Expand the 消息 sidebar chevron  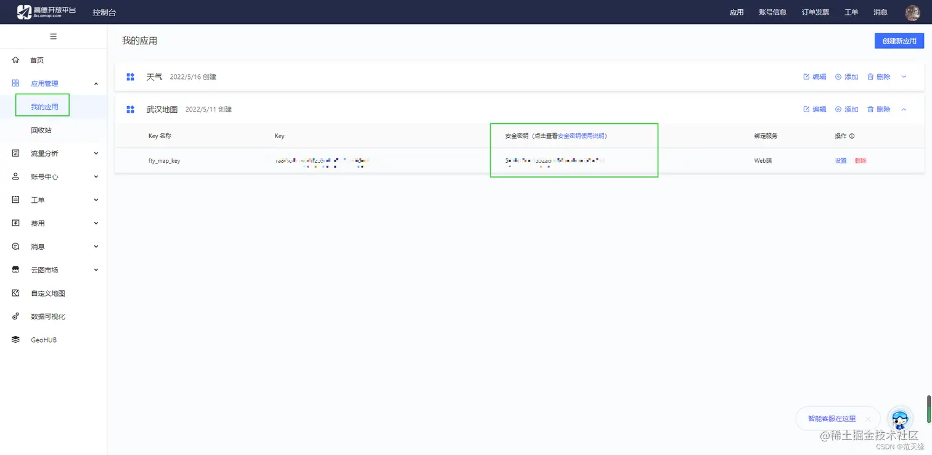(96, 247)
